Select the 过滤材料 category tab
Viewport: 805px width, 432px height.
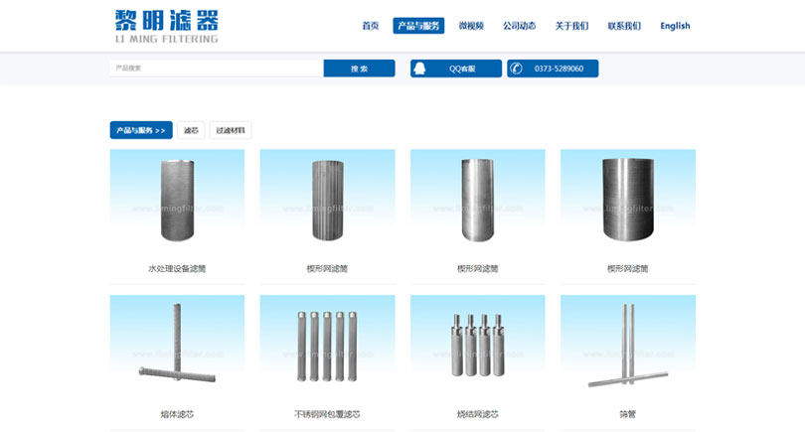231,130
